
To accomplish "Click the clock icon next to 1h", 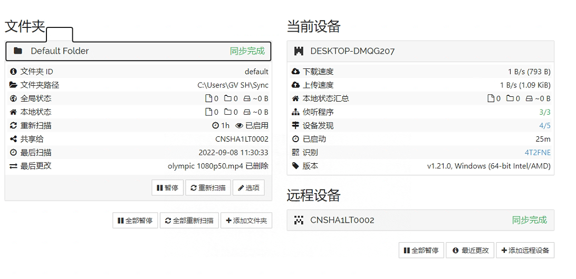I will [x=216, y=125].
